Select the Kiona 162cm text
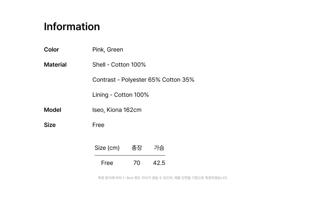Viewport: 317px width, 202px height. 124,110
